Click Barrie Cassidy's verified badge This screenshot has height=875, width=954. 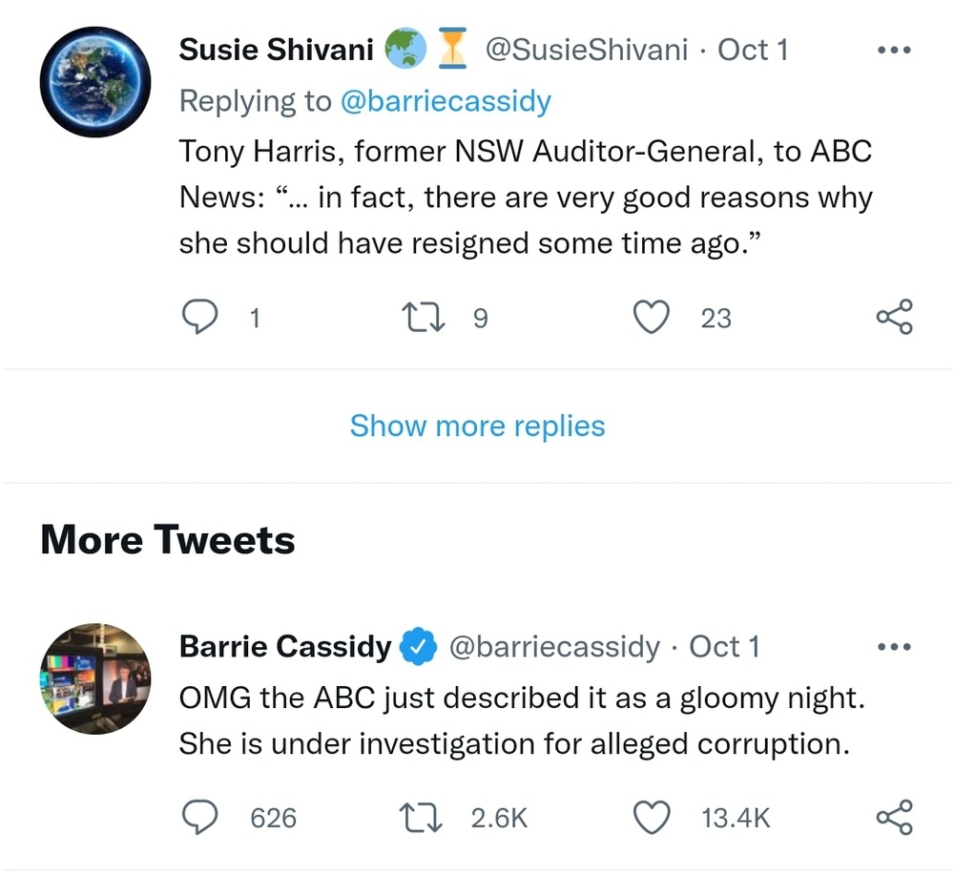417,647
